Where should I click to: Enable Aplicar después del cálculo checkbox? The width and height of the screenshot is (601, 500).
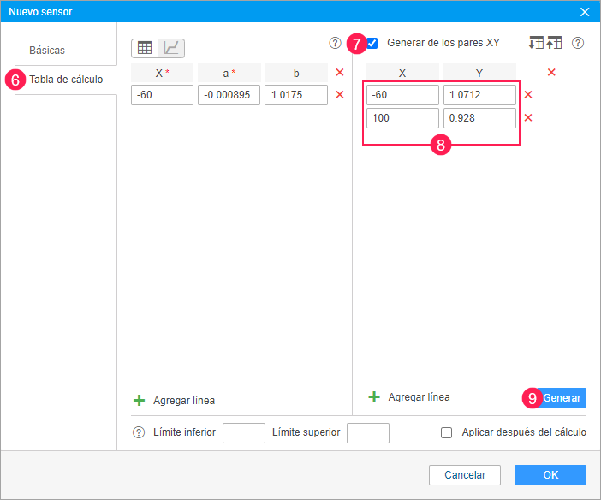coord(446,432)
